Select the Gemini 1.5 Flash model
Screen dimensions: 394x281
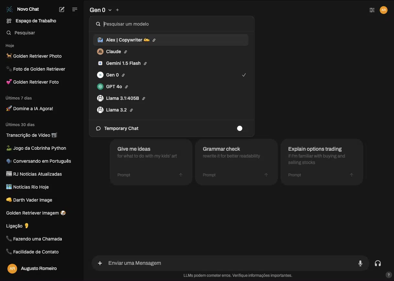171,63
